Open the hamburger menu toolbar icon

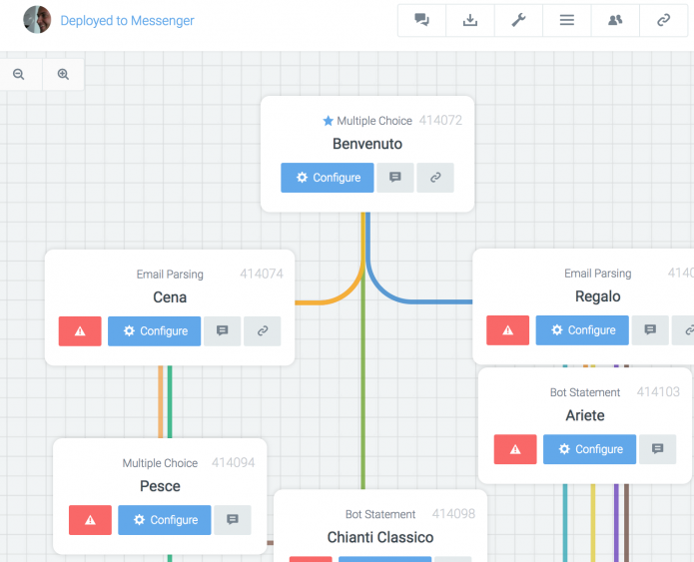[x=566, y=20]
